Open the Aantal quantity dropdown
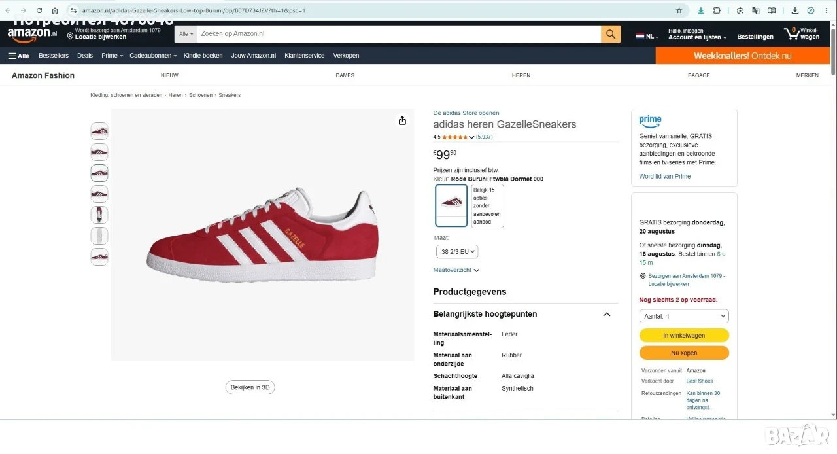 coord(684,316)
